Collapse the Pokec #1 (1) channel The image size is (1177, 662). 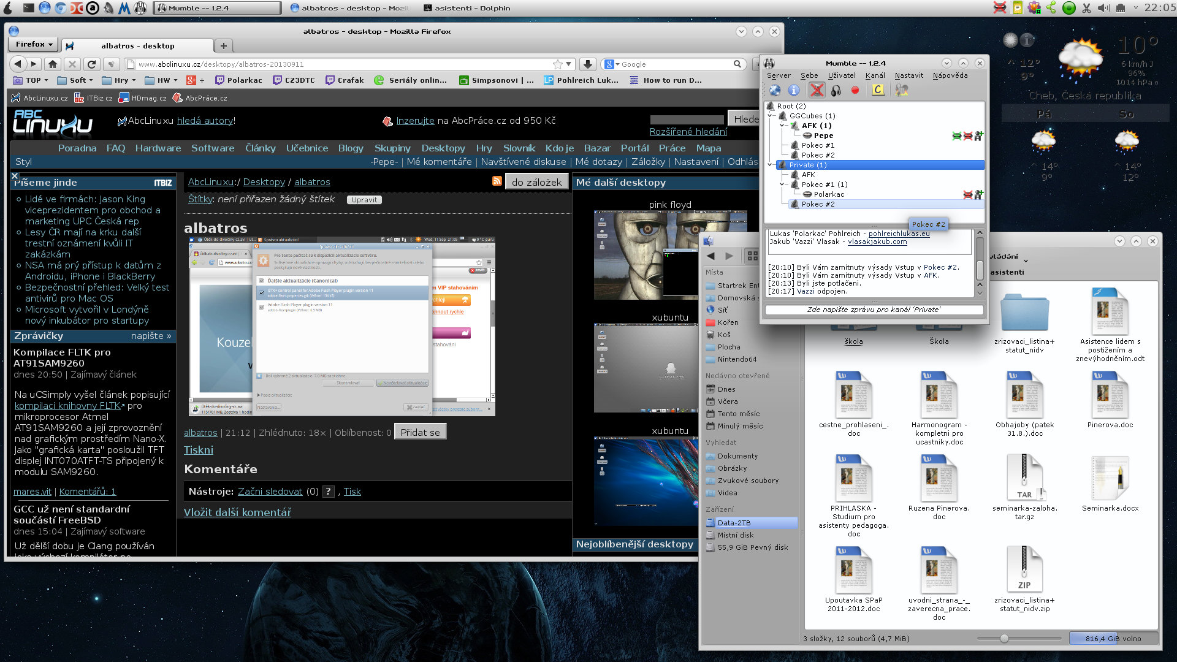pos(783,184)
